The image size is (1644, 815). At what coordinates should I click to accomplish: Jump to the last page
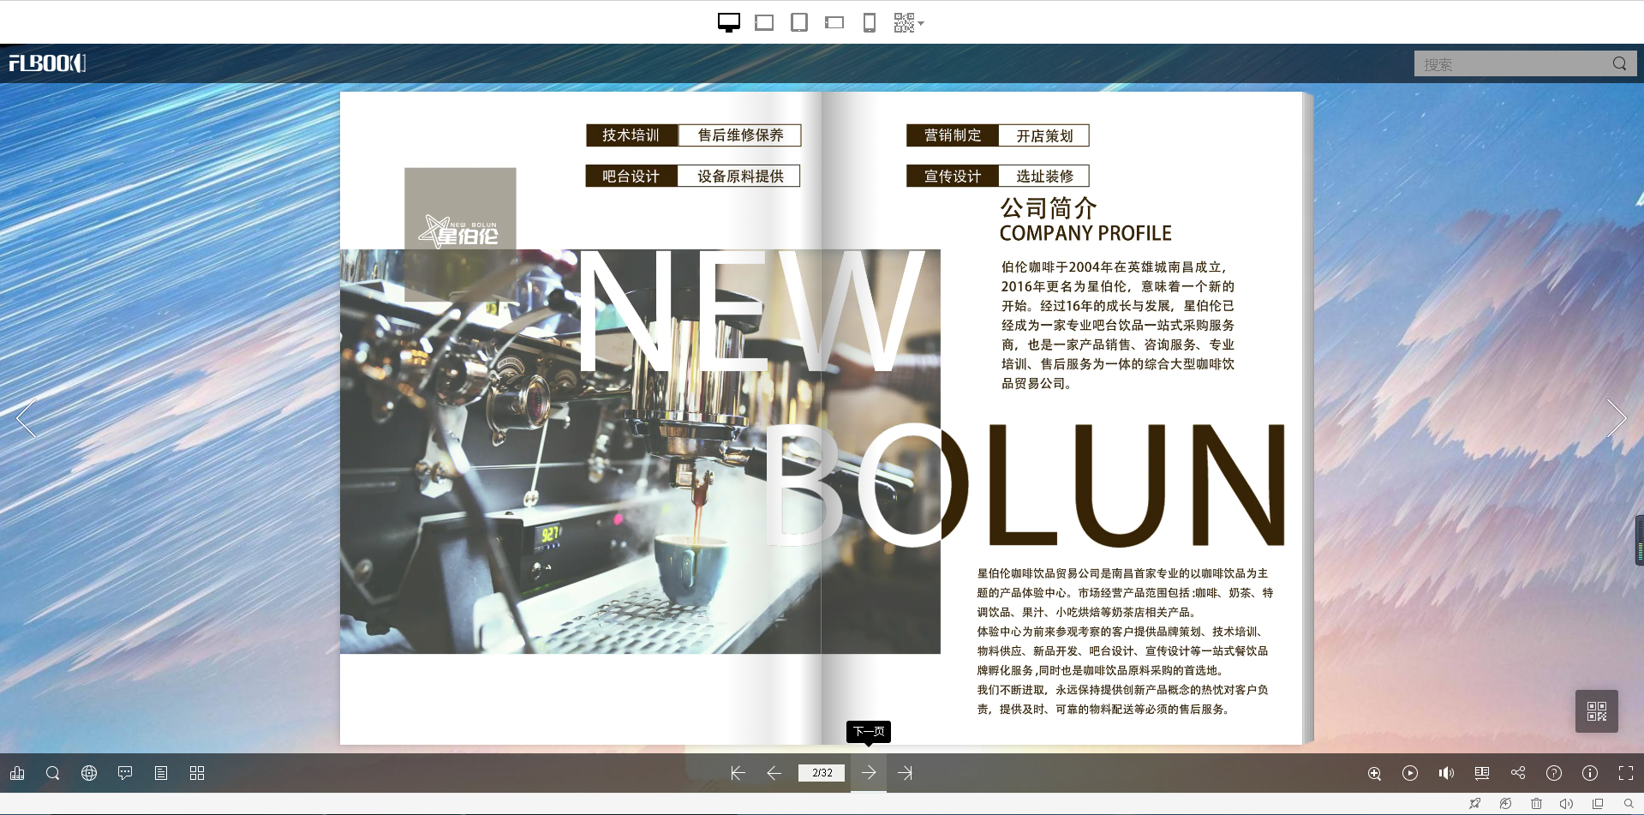click(x=906, y=773)
